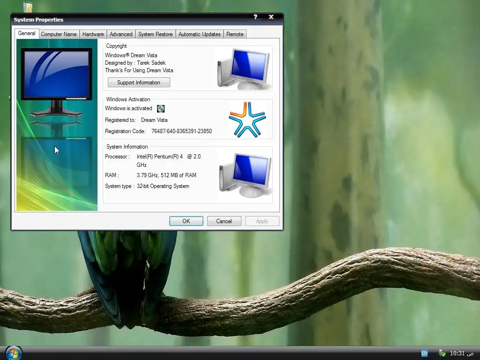This screenshot has height=360, width=480.
Task: Click the Windows activation shield icon
Action: click(161, 109)
